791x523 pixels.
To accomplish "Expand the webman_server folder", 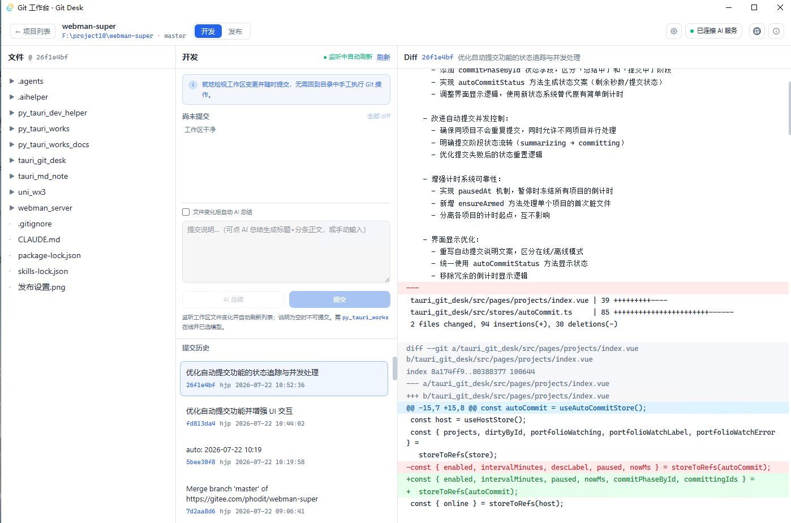I will [x=12, y=208].
